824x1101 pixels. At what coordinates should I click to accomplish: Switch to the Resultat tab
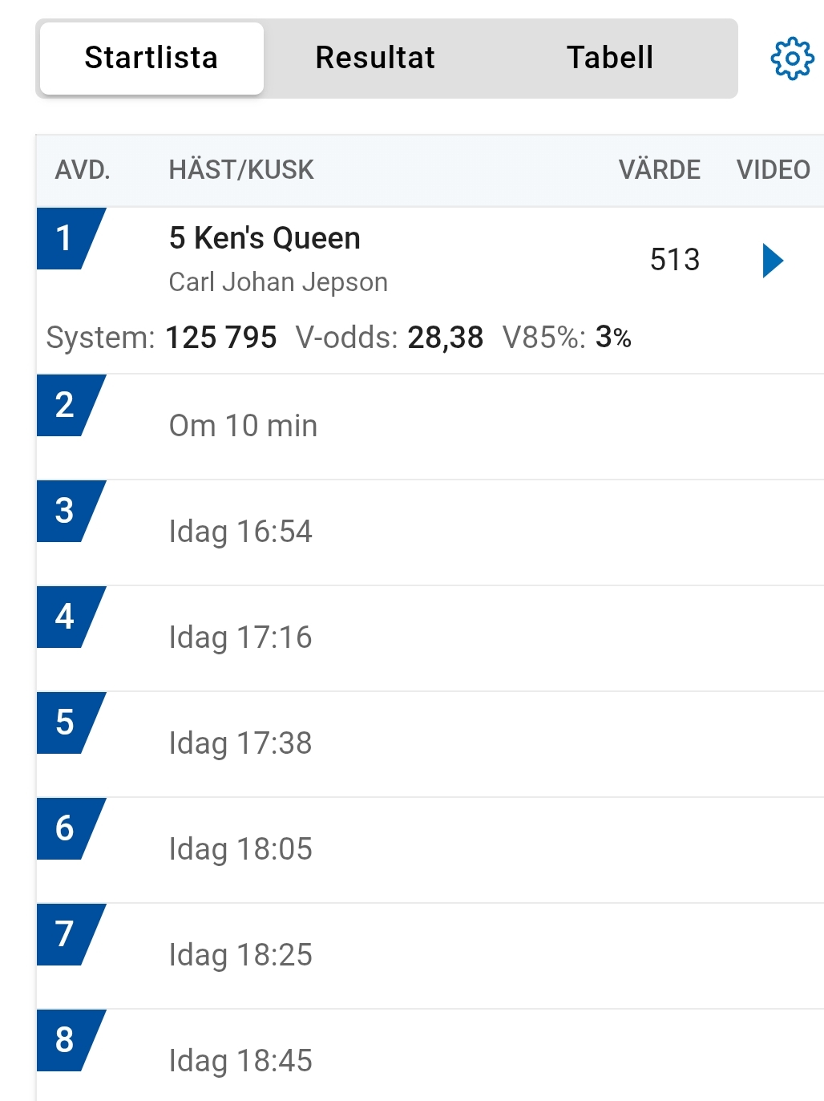coord(375,59)
